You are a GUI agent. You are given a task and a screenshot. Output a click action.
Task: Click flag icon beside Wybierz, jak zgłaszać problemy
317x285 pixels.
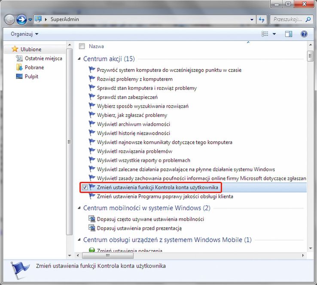pos(92,115)
